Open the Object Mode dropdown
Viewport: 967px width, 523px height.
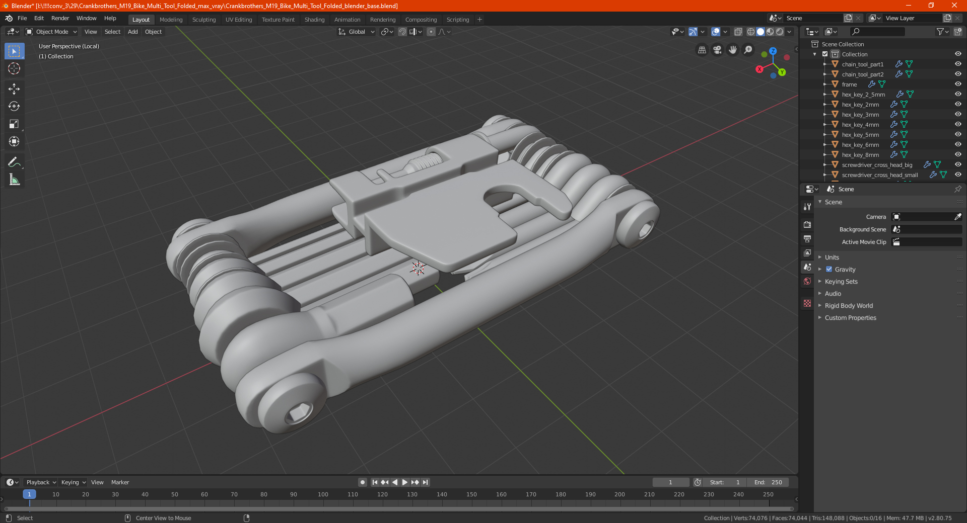pos(51,32)
